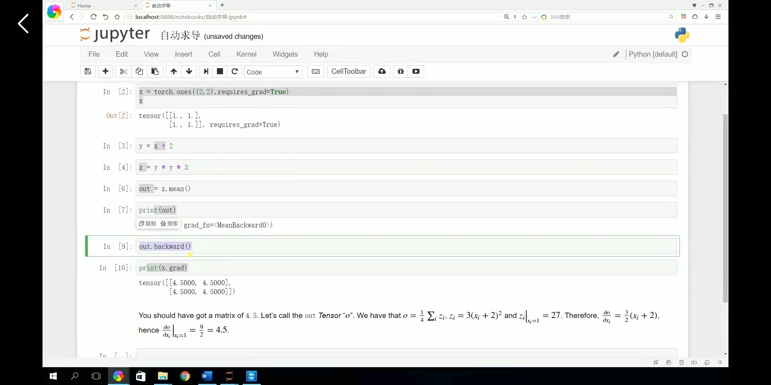Restart the kernel using the refresh icon

click(235, 71)
